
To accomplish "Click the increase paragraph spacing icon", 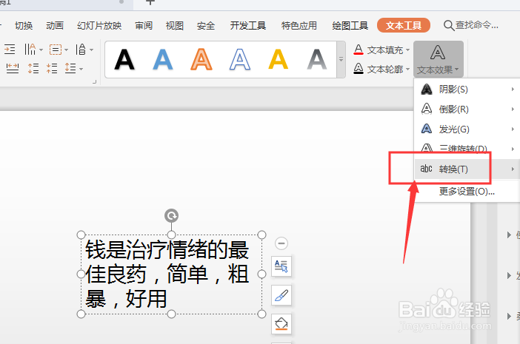I will [x=33, y=68].
